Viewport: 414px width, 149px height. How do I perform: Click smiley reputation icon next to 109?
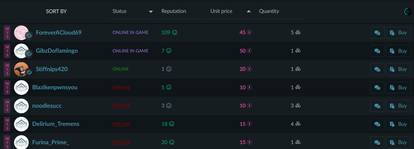coord(175,32)
